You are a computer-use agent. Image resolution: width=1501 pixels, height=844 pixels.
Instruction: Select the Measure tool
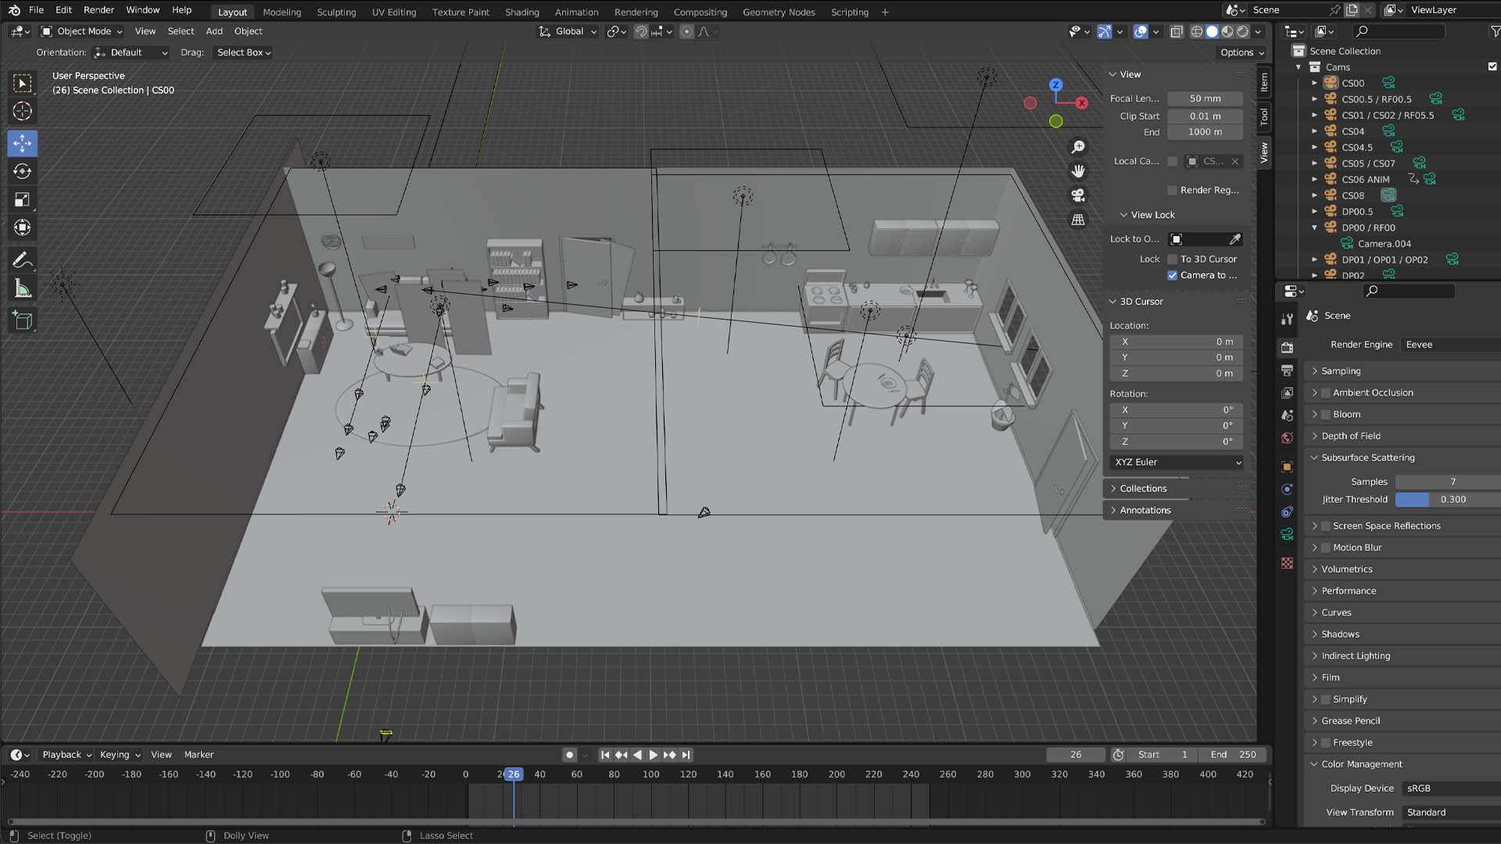[x=22, y=289]
